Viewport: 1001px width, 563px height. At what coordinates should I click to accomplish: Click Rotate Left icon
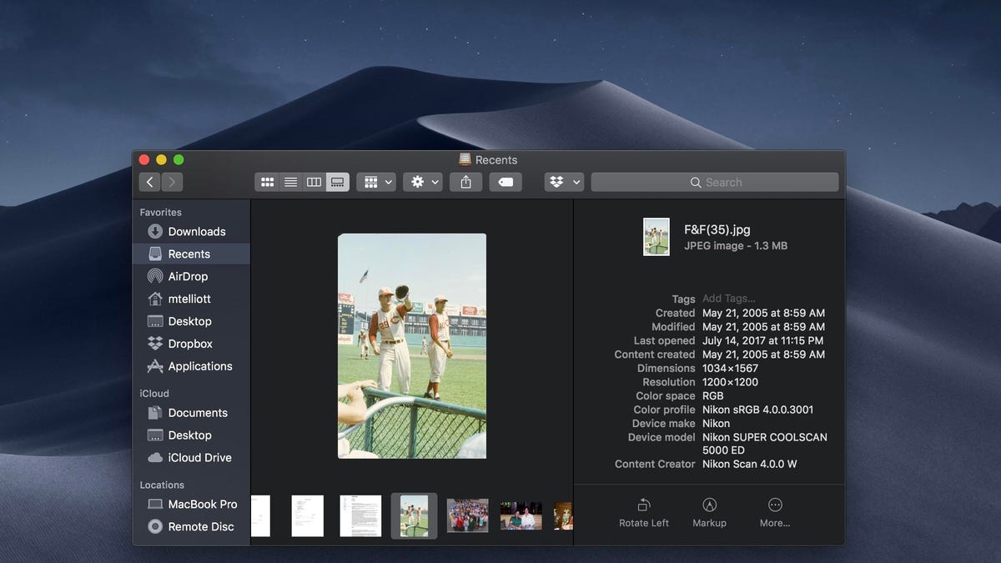point(643,505)
